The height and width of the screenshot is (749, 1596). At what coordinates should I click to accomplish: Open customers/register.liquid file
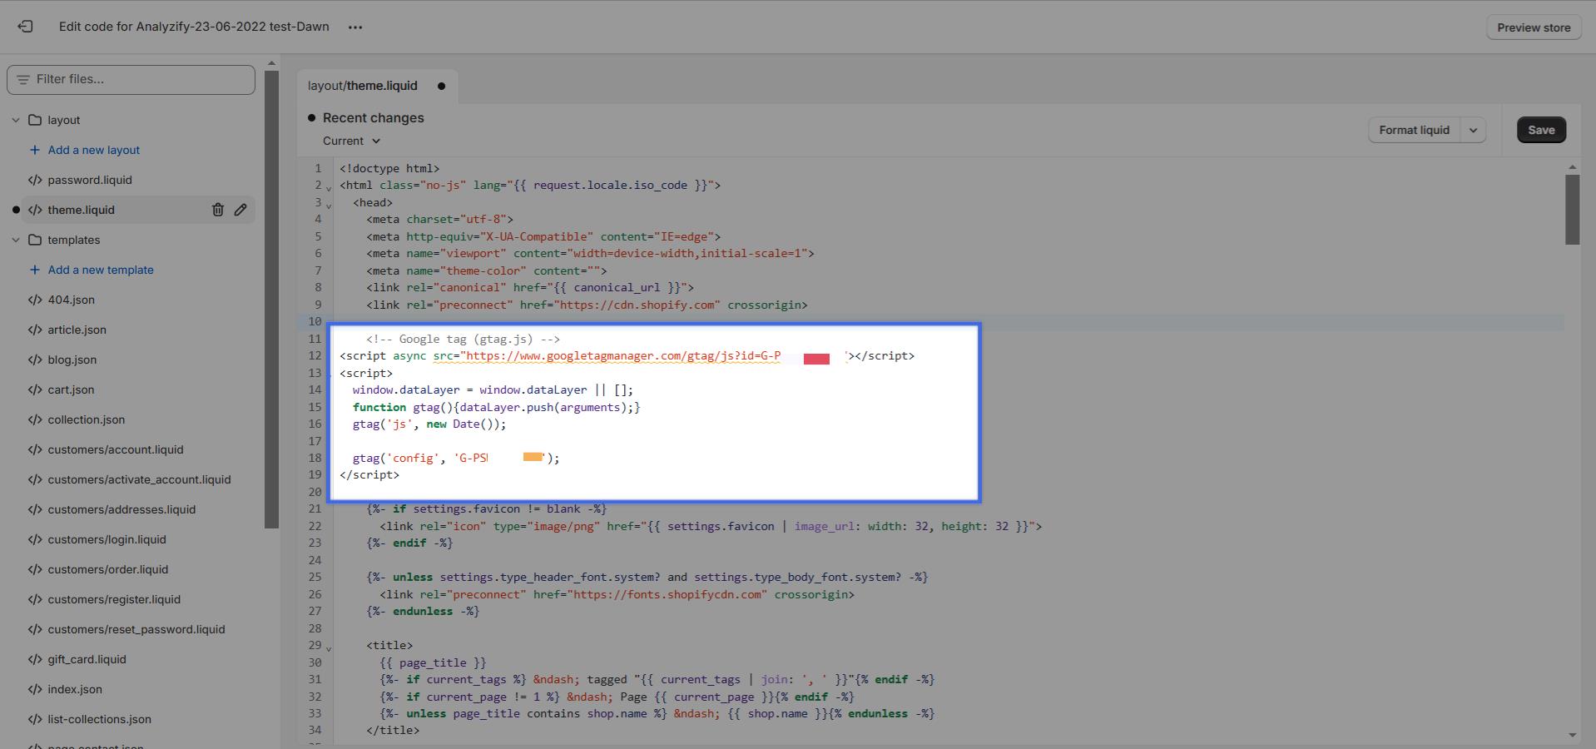click(x=114, y=599)
